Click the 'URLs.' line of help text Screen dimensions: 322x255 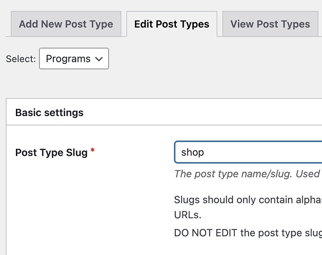click(187, 214)
